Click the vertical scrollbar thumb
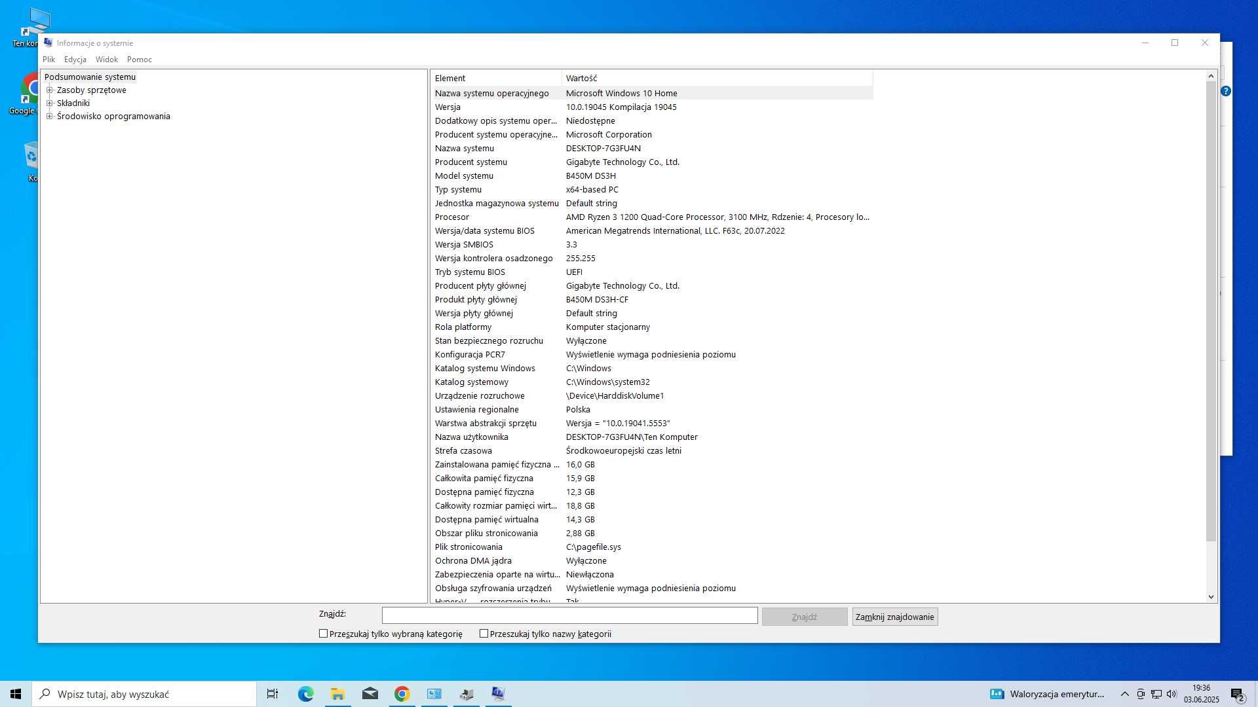 coord(1211,311)
